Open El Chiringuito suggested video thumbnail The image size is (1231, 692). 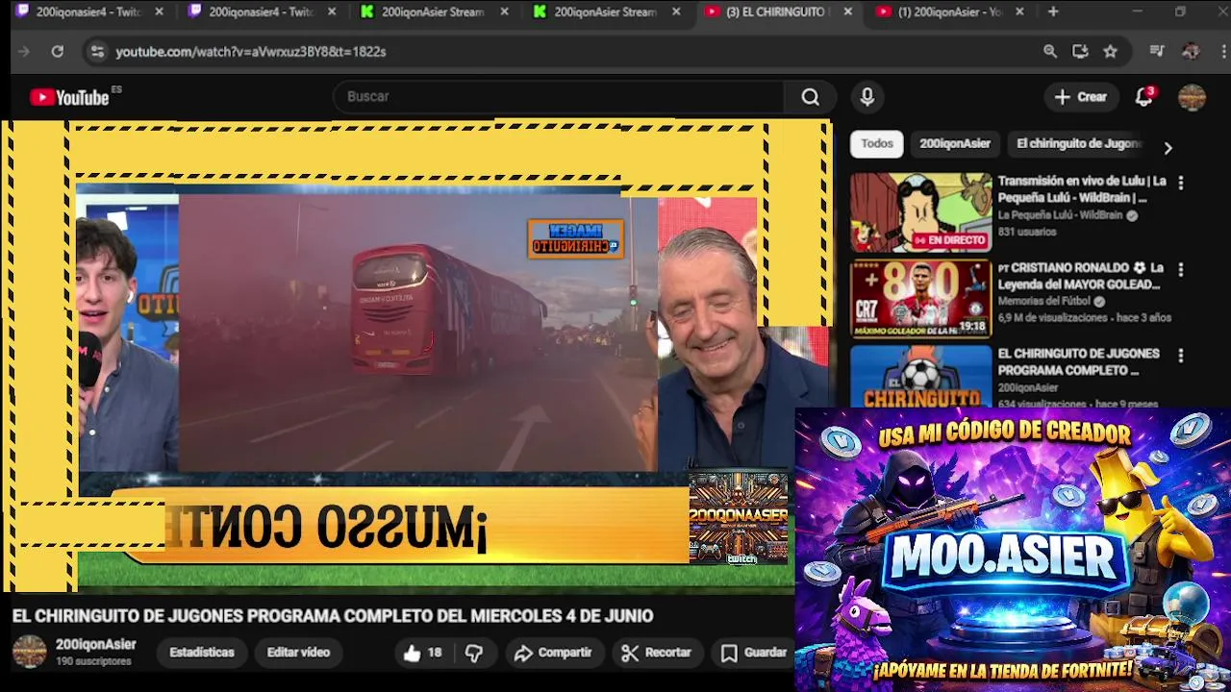[x=920, y=377]
